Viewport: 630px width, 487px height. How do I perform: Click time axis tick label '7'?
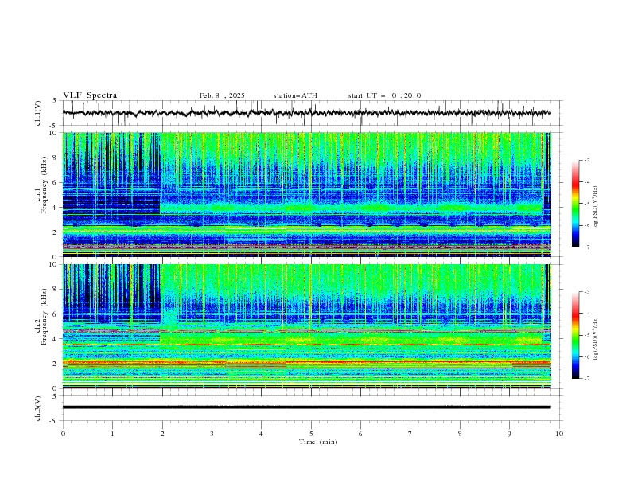pyautogui.click(x=410, y=434)
